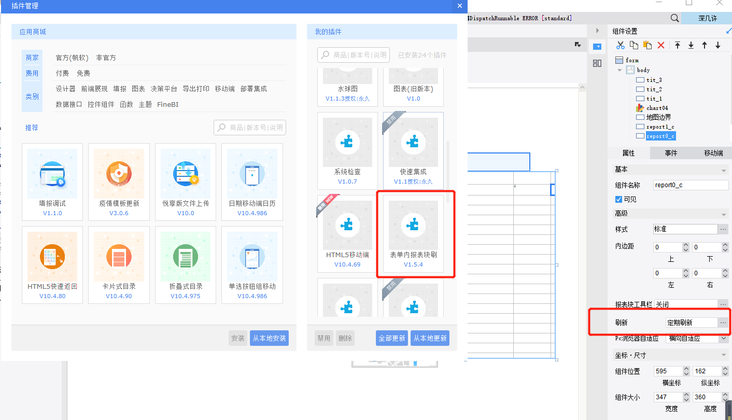Click the 禁用 button under my plugins
The width and height of the screenshot is (732, 420).
click(324, 338)
